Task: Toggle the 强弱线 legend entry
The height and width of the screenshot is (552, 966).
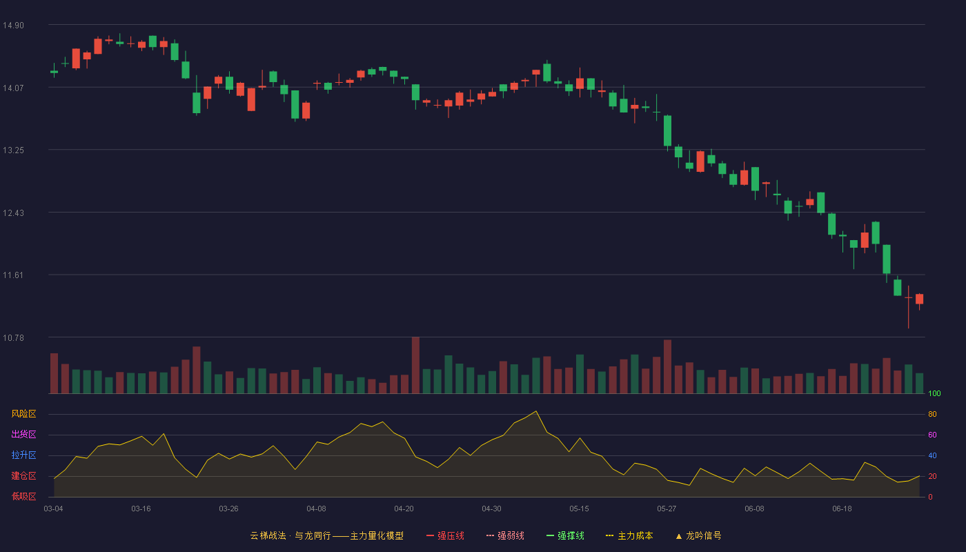Action: [x=505, y=535]
